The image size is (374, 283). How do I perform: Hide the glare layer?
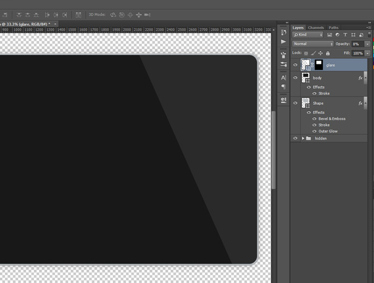tap(295, 65)
